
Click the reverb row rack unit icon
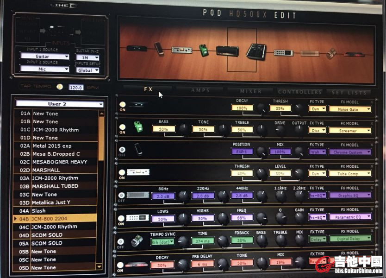(137, 265)
